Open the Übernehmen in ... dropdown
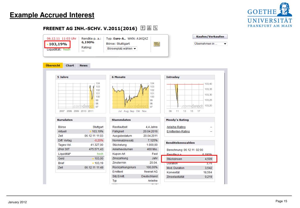This screenshot has width=300, height=208. 210,44
